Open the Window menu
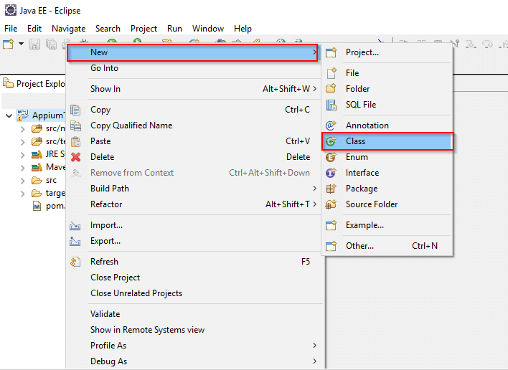The width and height of the screenshot is (508, 370). (208, 29)
